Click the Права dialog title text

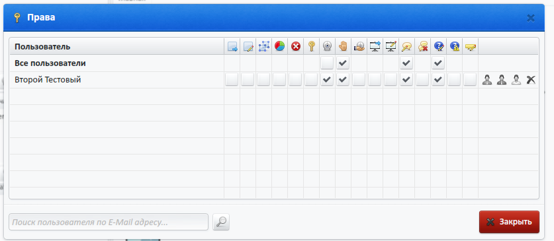(41, 17)
